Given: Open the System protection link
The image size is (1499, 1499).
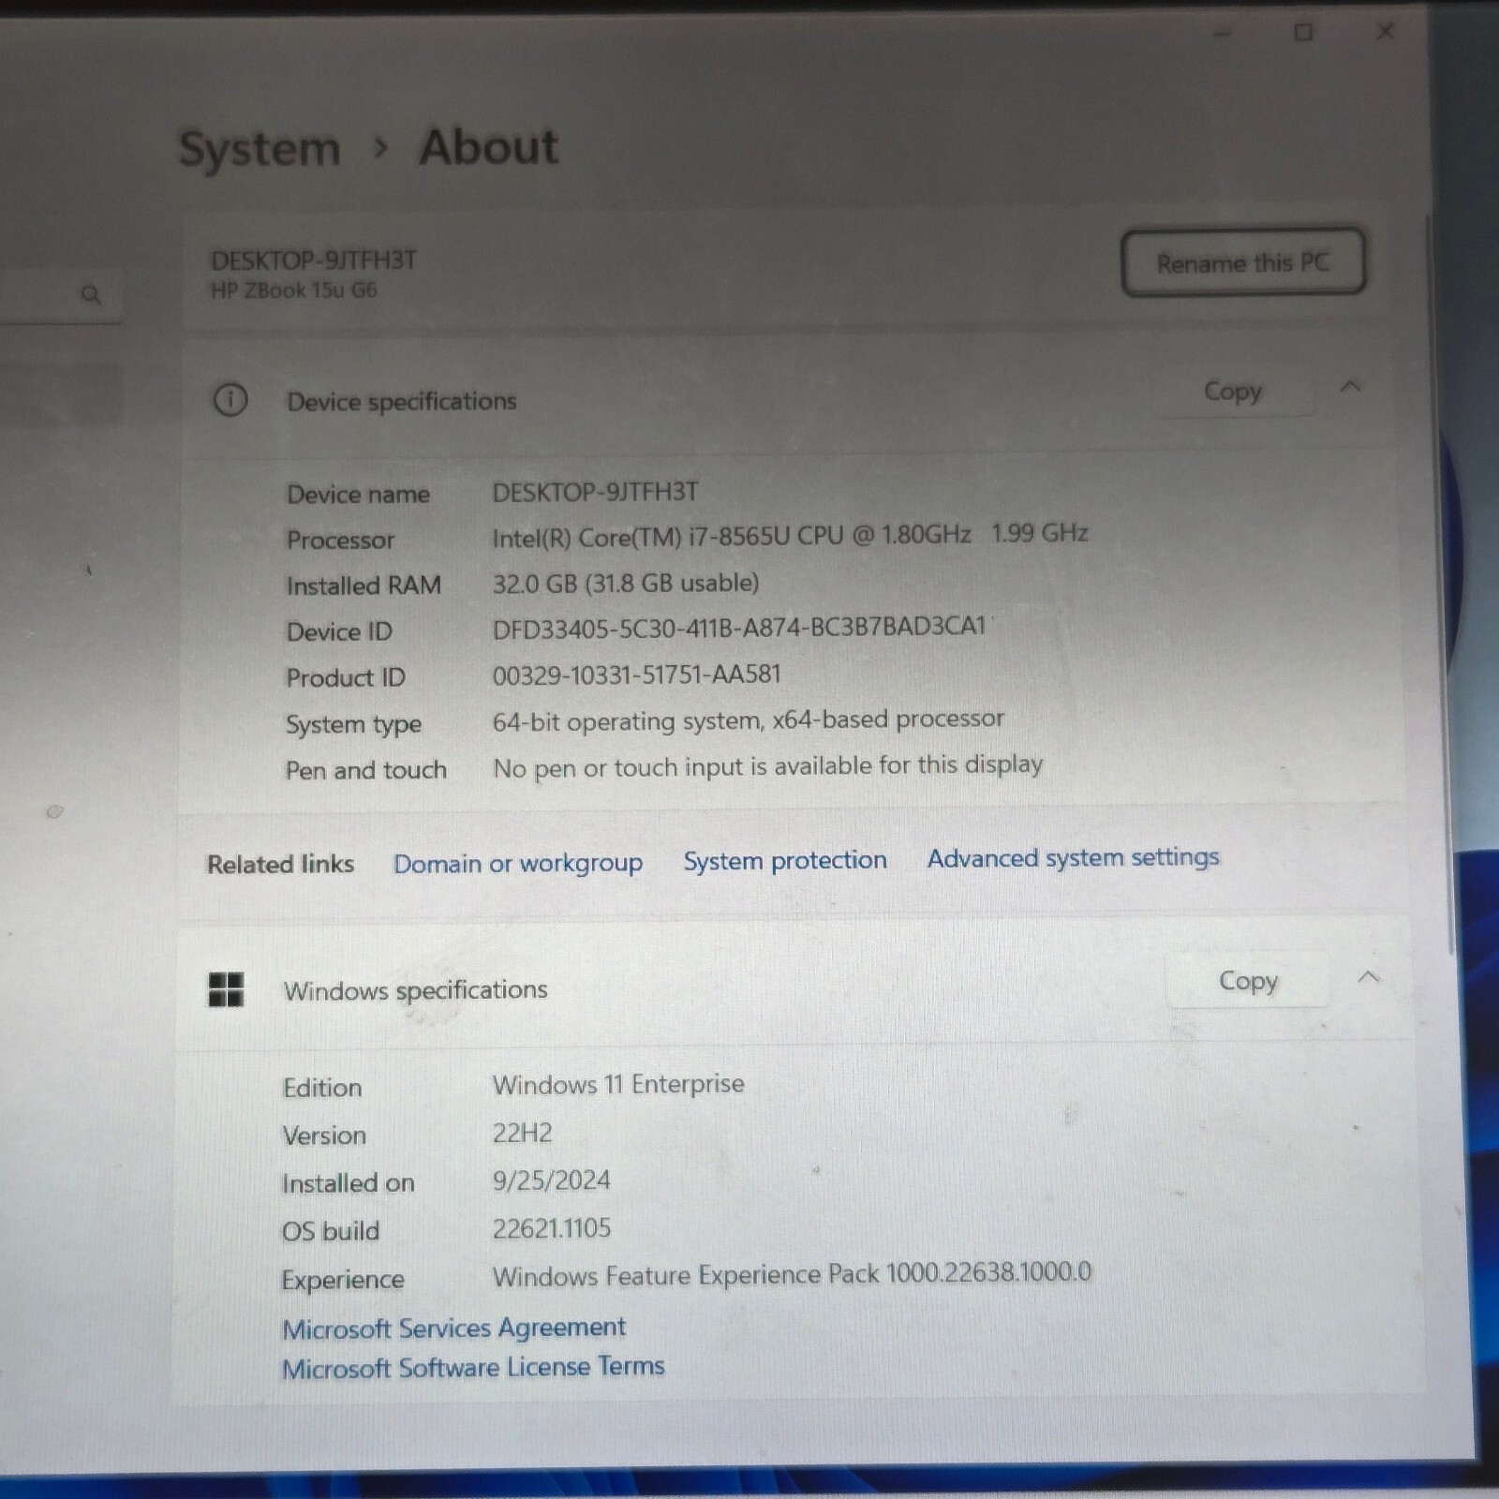Looking at the screenshot, I should 785,860.
